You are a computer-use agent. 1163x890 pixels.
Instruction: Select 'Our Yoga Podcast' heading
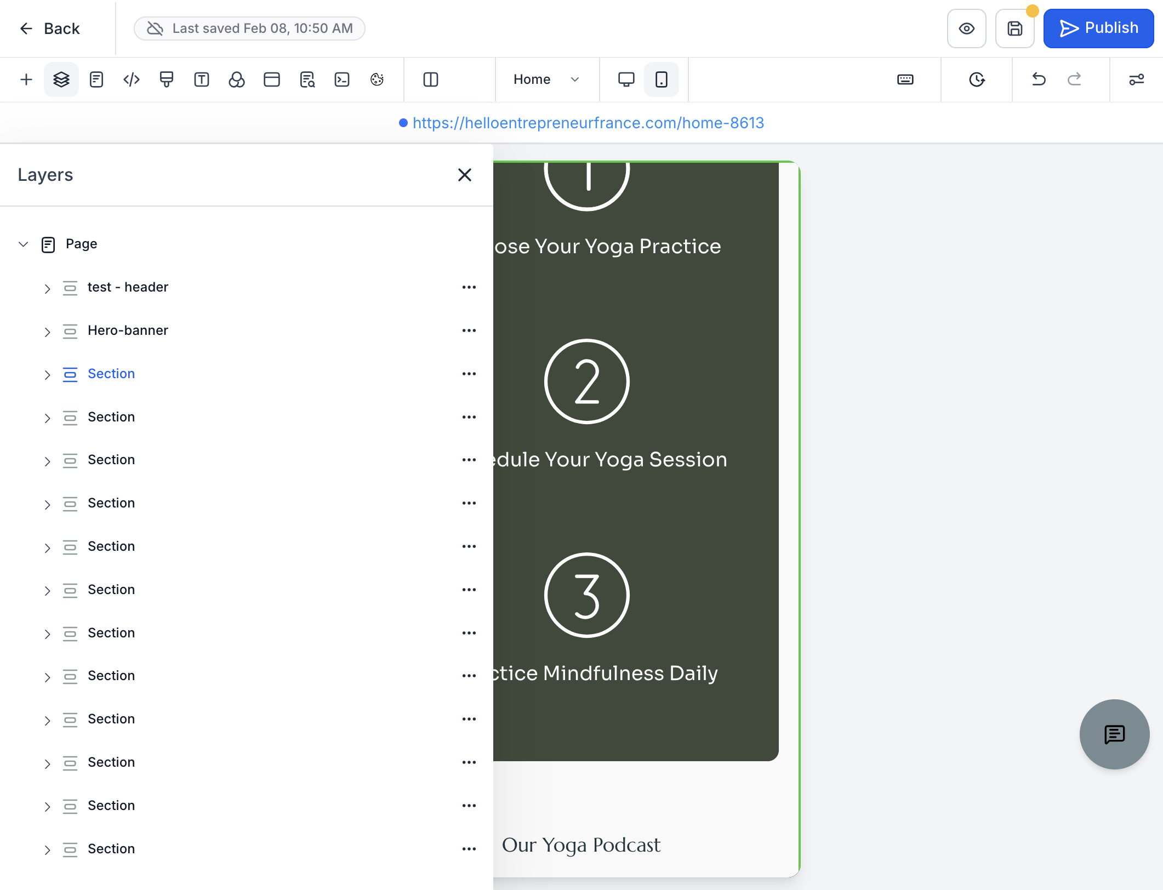[581, 845]
